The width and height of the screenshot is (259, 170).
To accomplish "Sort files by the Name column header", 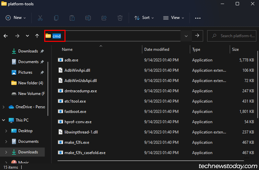I will [x=67, y=49].
